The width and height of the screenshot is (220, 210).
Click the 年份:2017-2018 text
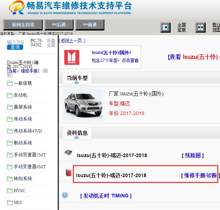126,113
